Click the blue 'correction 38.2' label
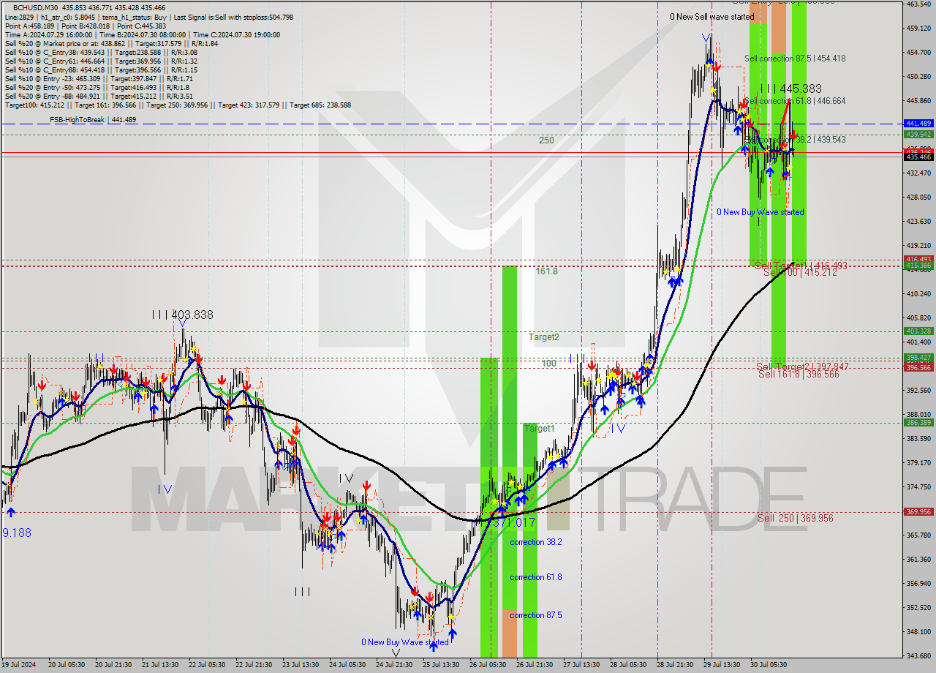 tap(536, 542)
